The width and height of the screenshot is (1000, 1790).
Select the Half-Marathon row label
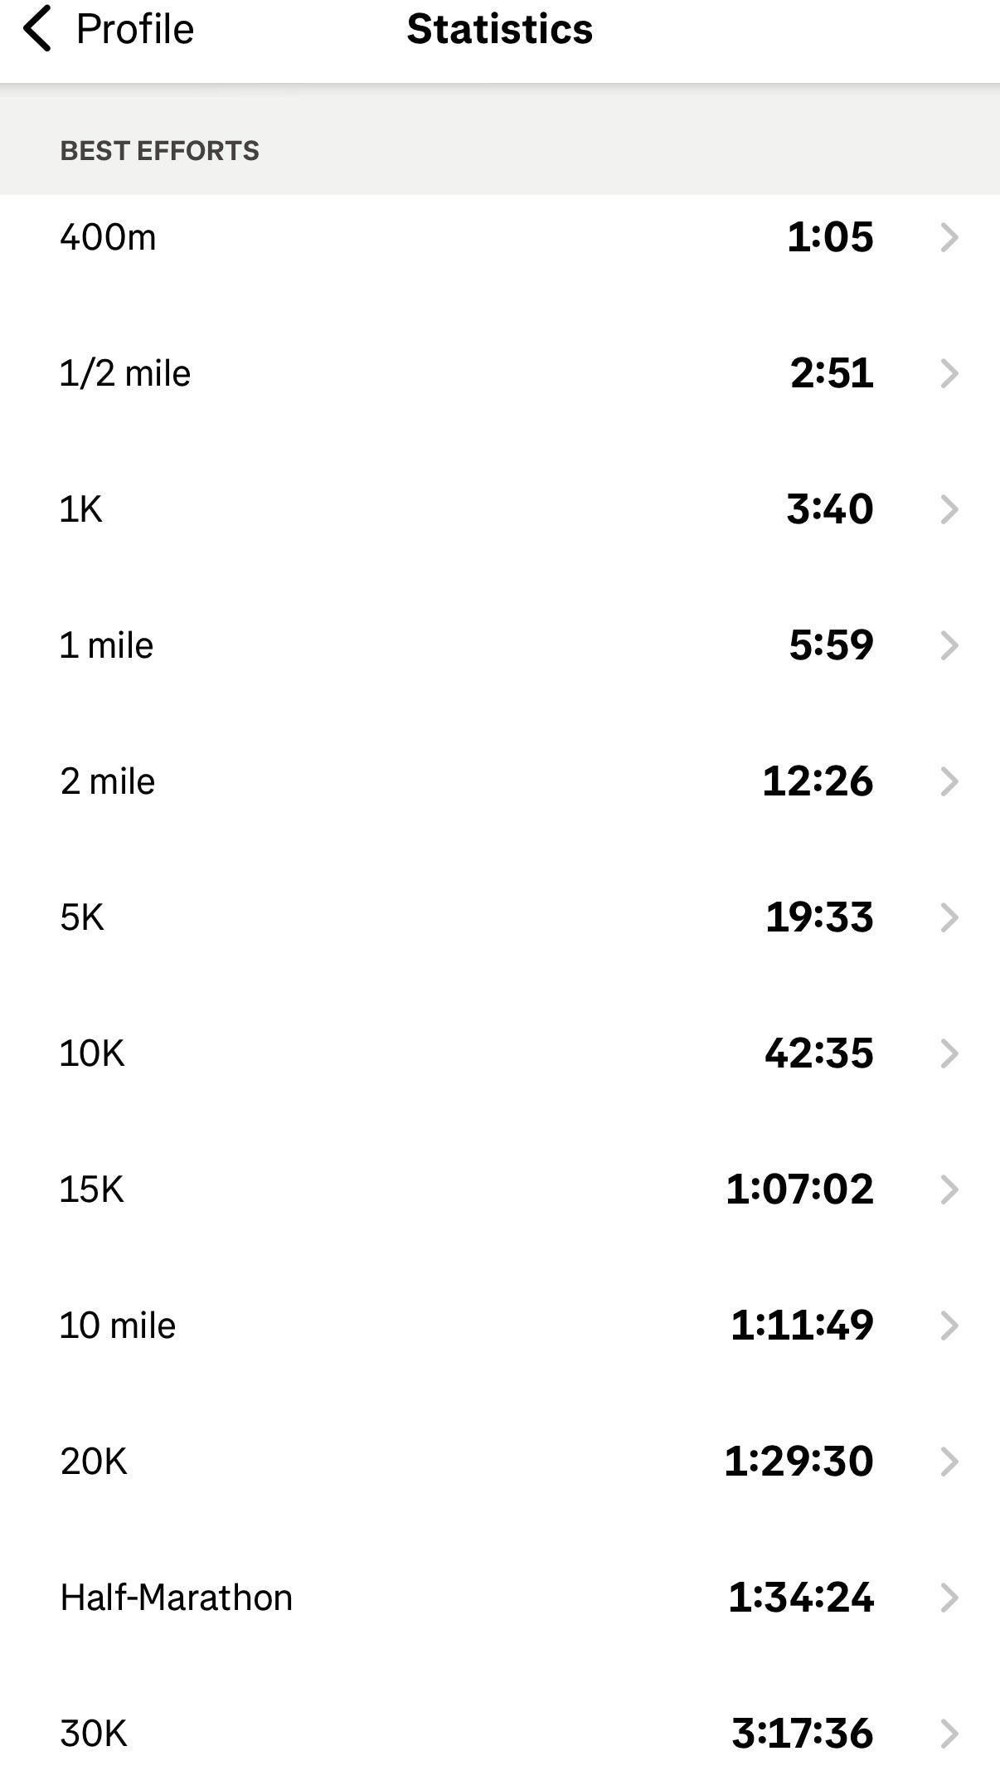click(x=176, y=1598)
